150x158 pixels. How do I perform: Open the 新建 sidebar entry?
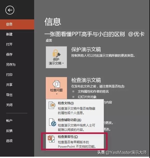[x=17, y=34]
